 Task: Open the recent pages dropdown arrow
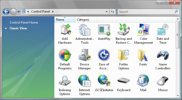click(x=19, y=12)
